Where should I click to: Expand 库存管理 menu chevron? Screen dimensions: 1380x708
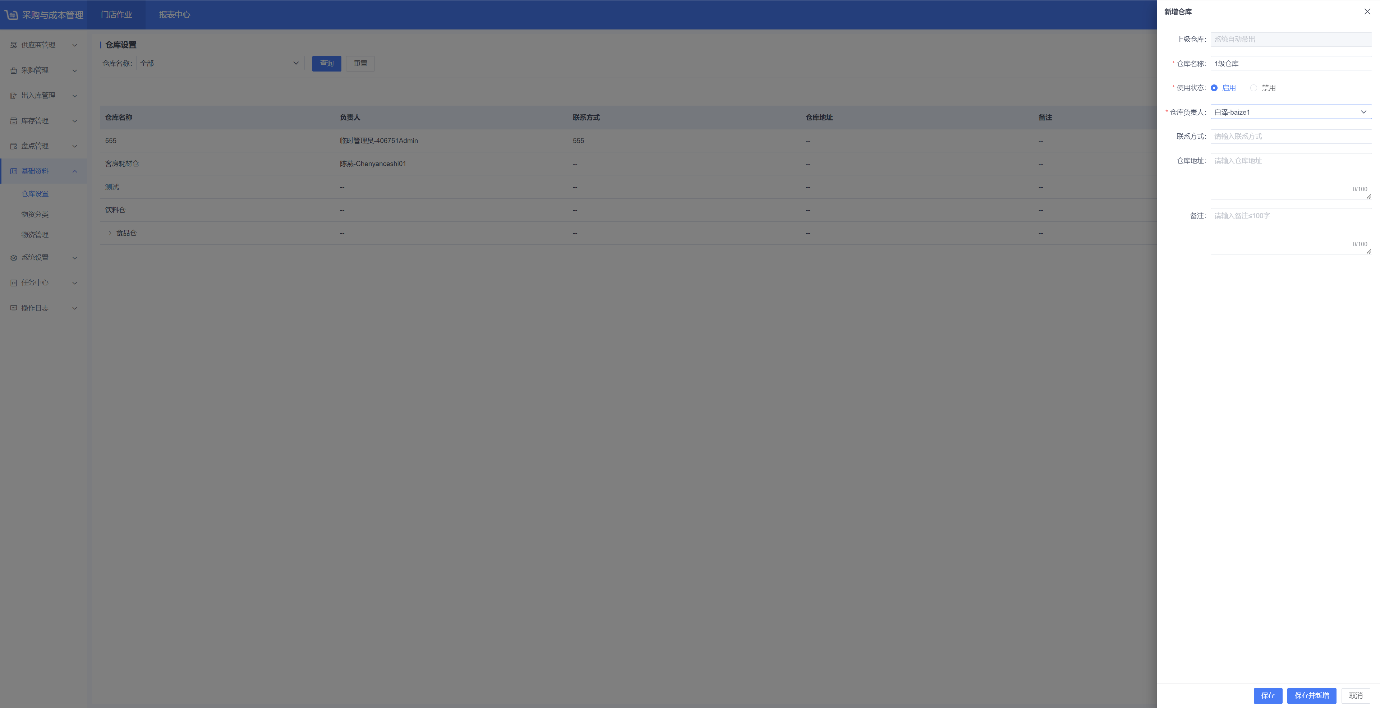(x=74, y=121)
